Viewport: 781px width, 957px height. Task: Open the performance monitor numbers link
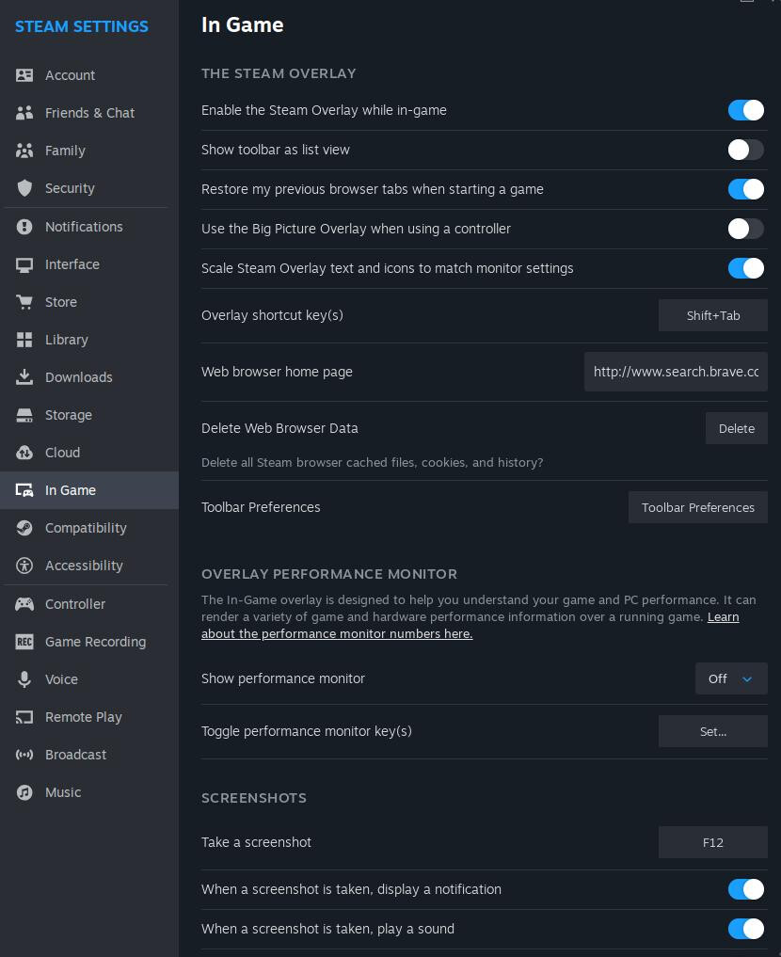336,633
